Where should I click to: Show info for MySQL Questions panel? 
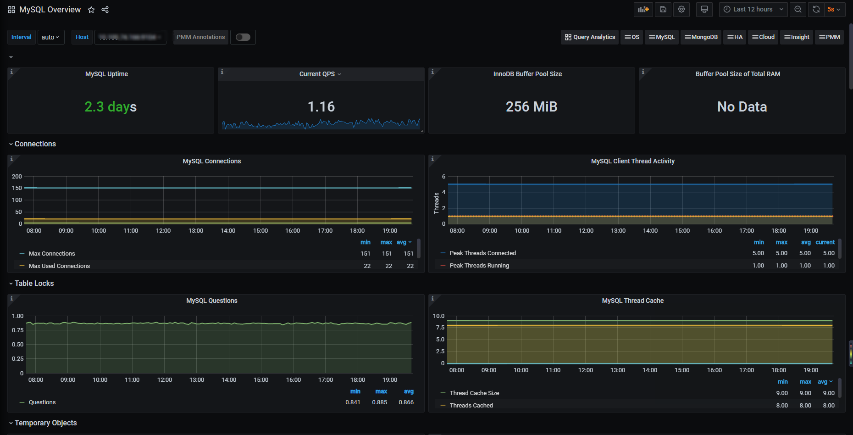coord(11,298)
